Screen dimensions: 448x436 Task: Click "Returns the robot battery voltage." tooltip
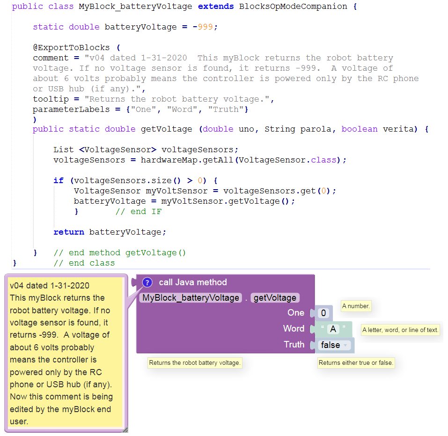[194, 362]
